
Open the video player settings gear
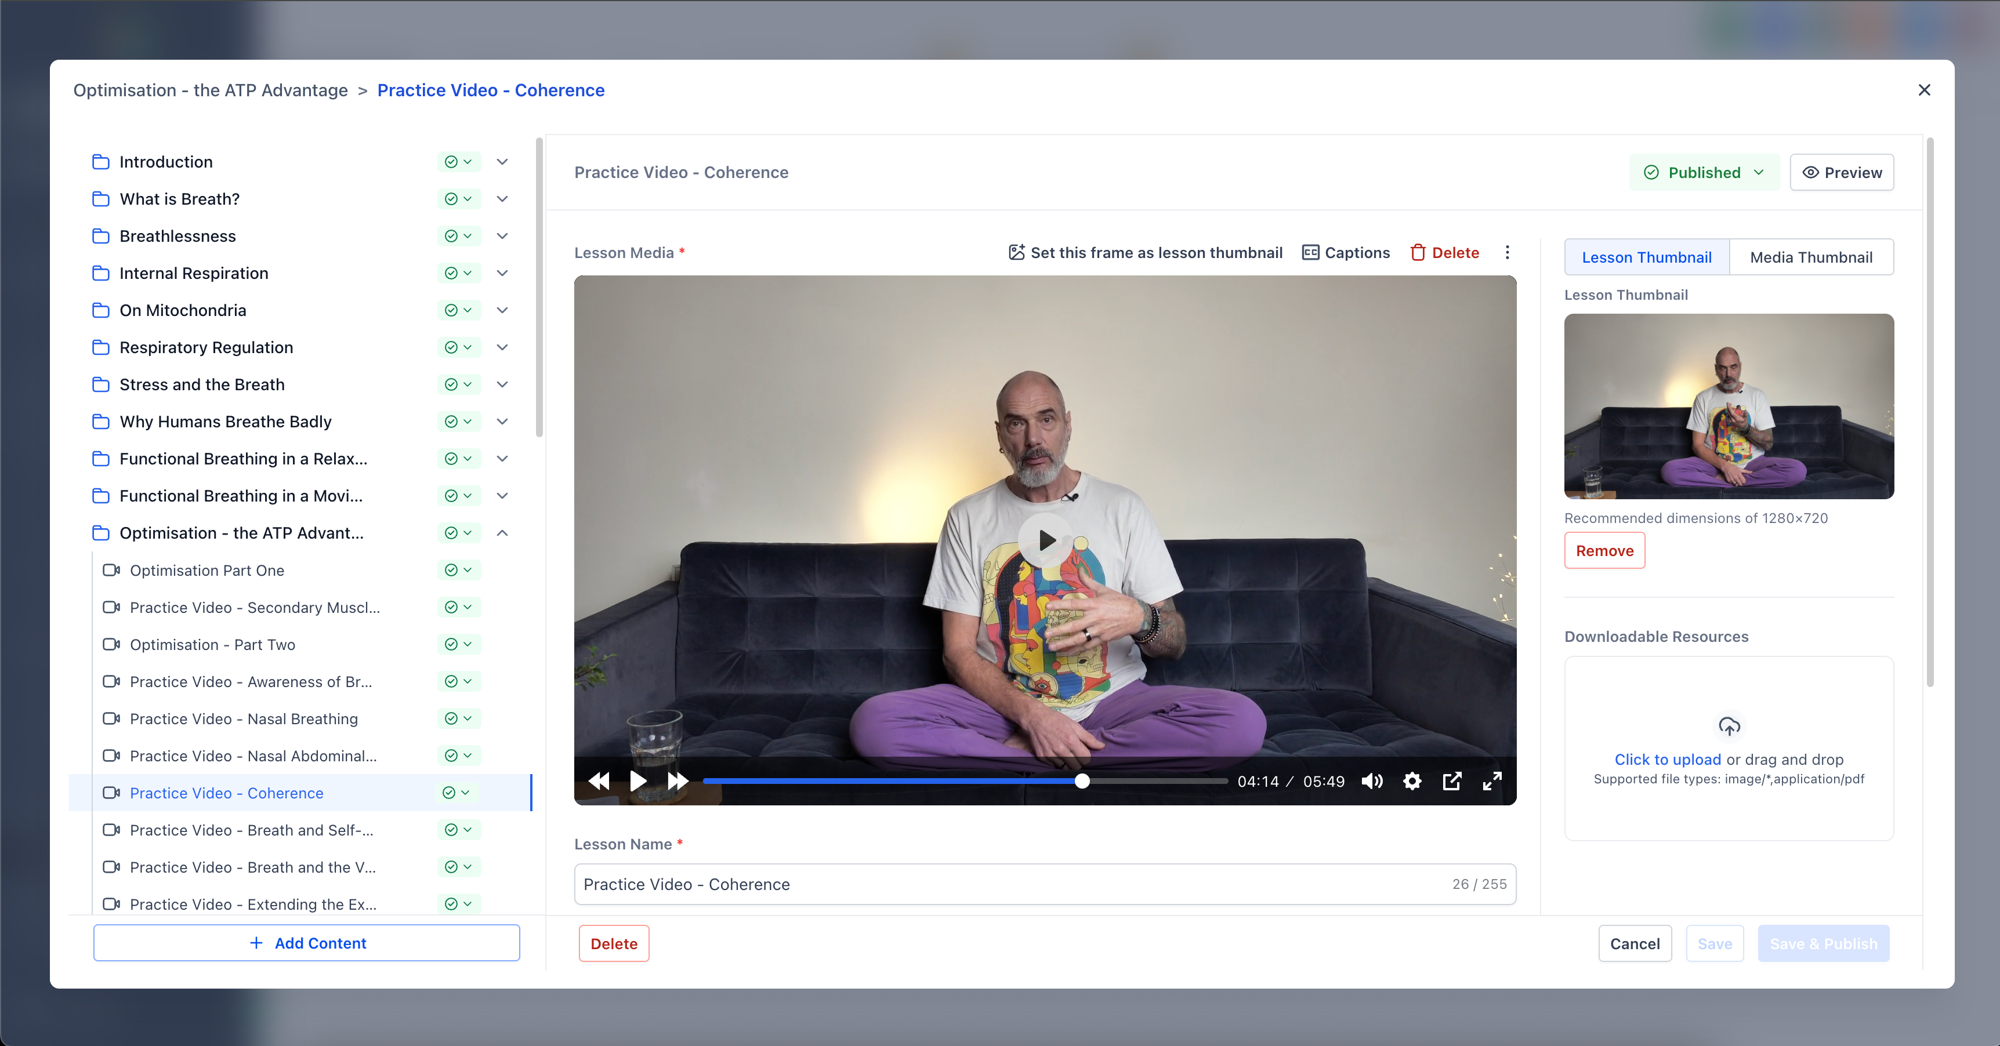coord(1412,782)
